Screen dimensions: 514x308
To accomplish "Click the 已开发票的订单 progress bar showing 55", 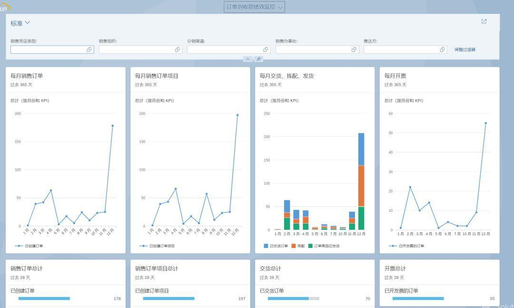I will (x=418, y=298).
